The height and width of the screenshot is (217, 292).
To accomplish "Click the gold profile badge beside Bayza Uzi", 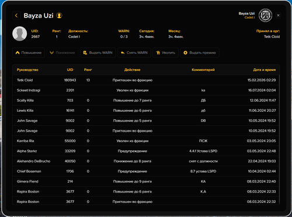I will (59, 15).
